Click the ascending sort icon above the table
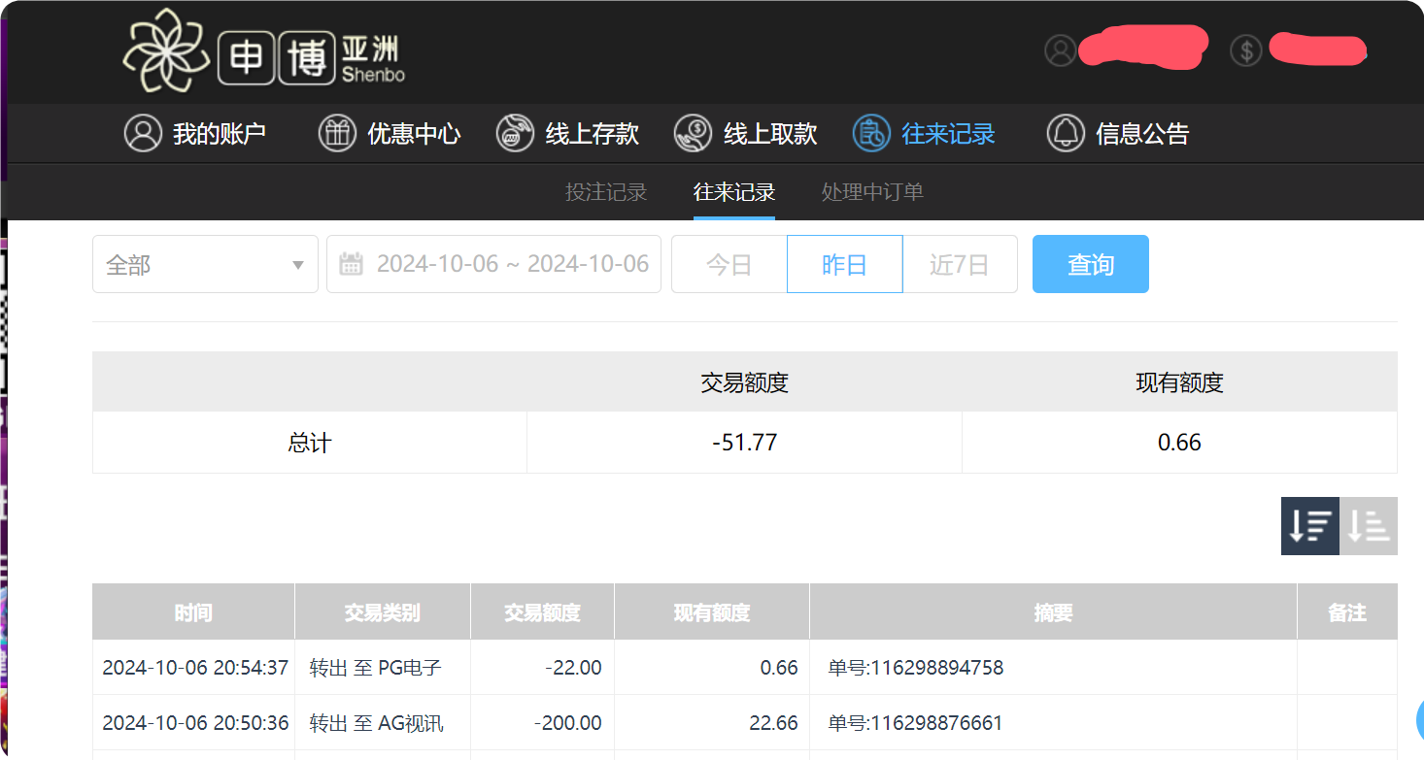Screen dimensions: 1424x760 point(1370,525)
